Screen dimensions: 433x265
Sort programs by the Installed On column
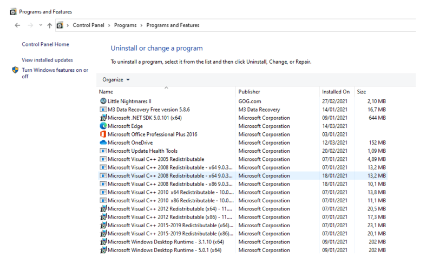[x=336, y=92]
